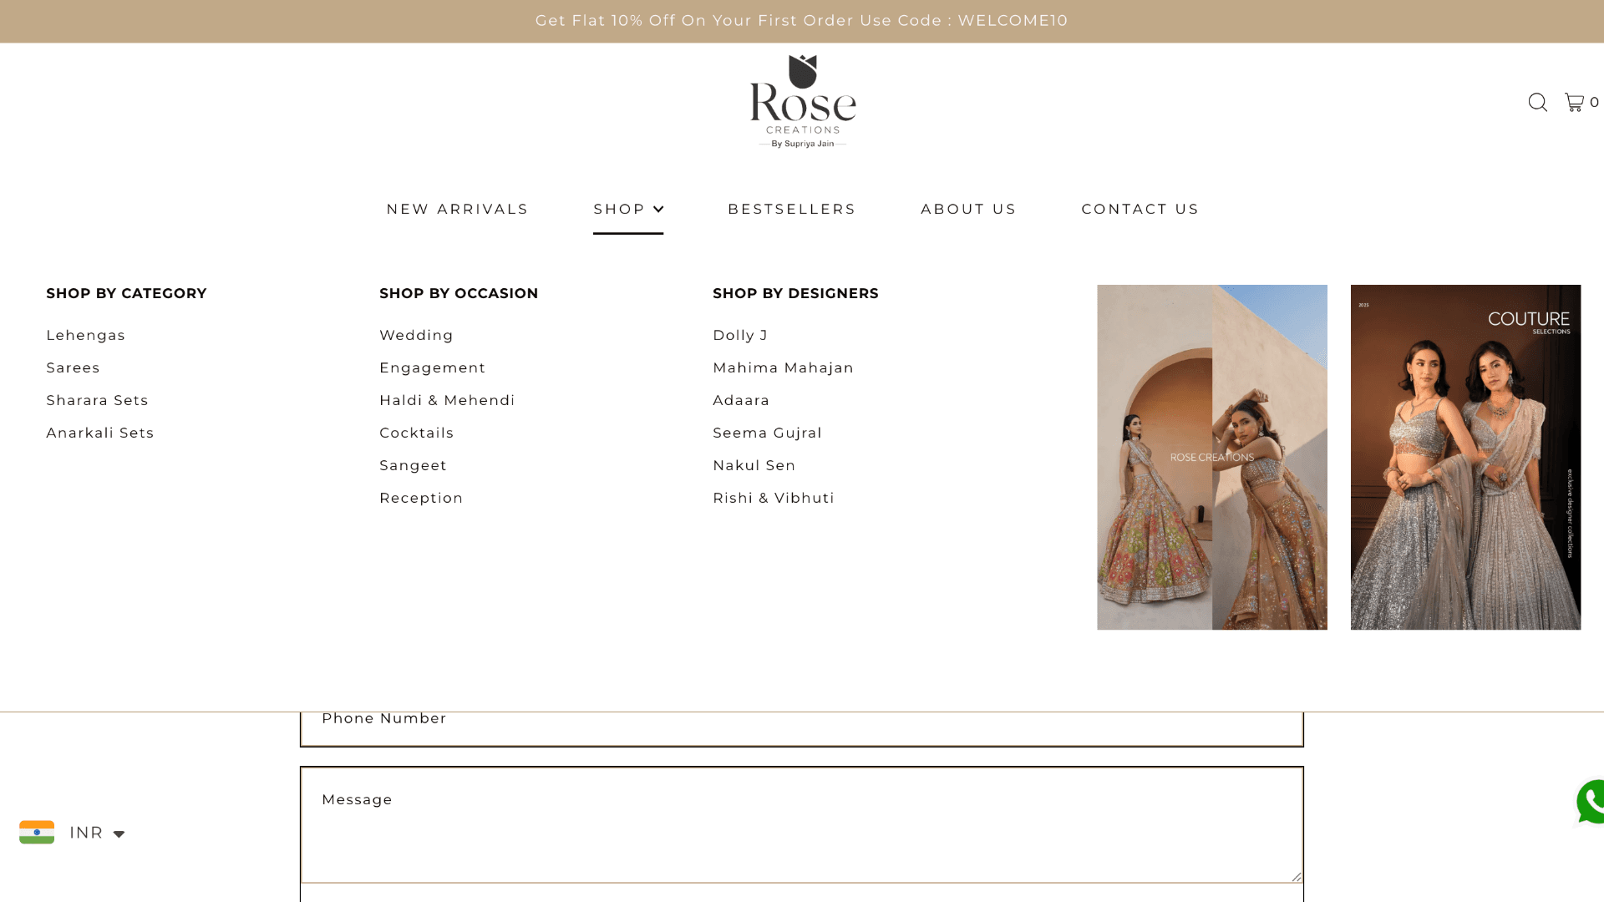The height and width of the screenshot is (902, 1604).
Task: Open the Sarees category link
Action: coord(73,367)
